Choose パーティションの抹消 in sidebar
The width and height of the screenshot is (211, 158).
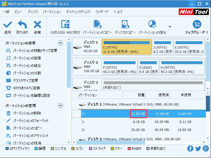pos(23,143)
